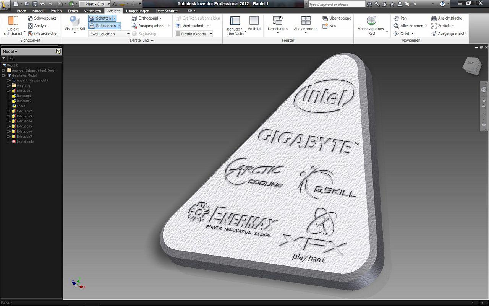Click Ausgangsebene ground plane icon
This screenshot has height=306, width=489.
[x=134, y=26]
